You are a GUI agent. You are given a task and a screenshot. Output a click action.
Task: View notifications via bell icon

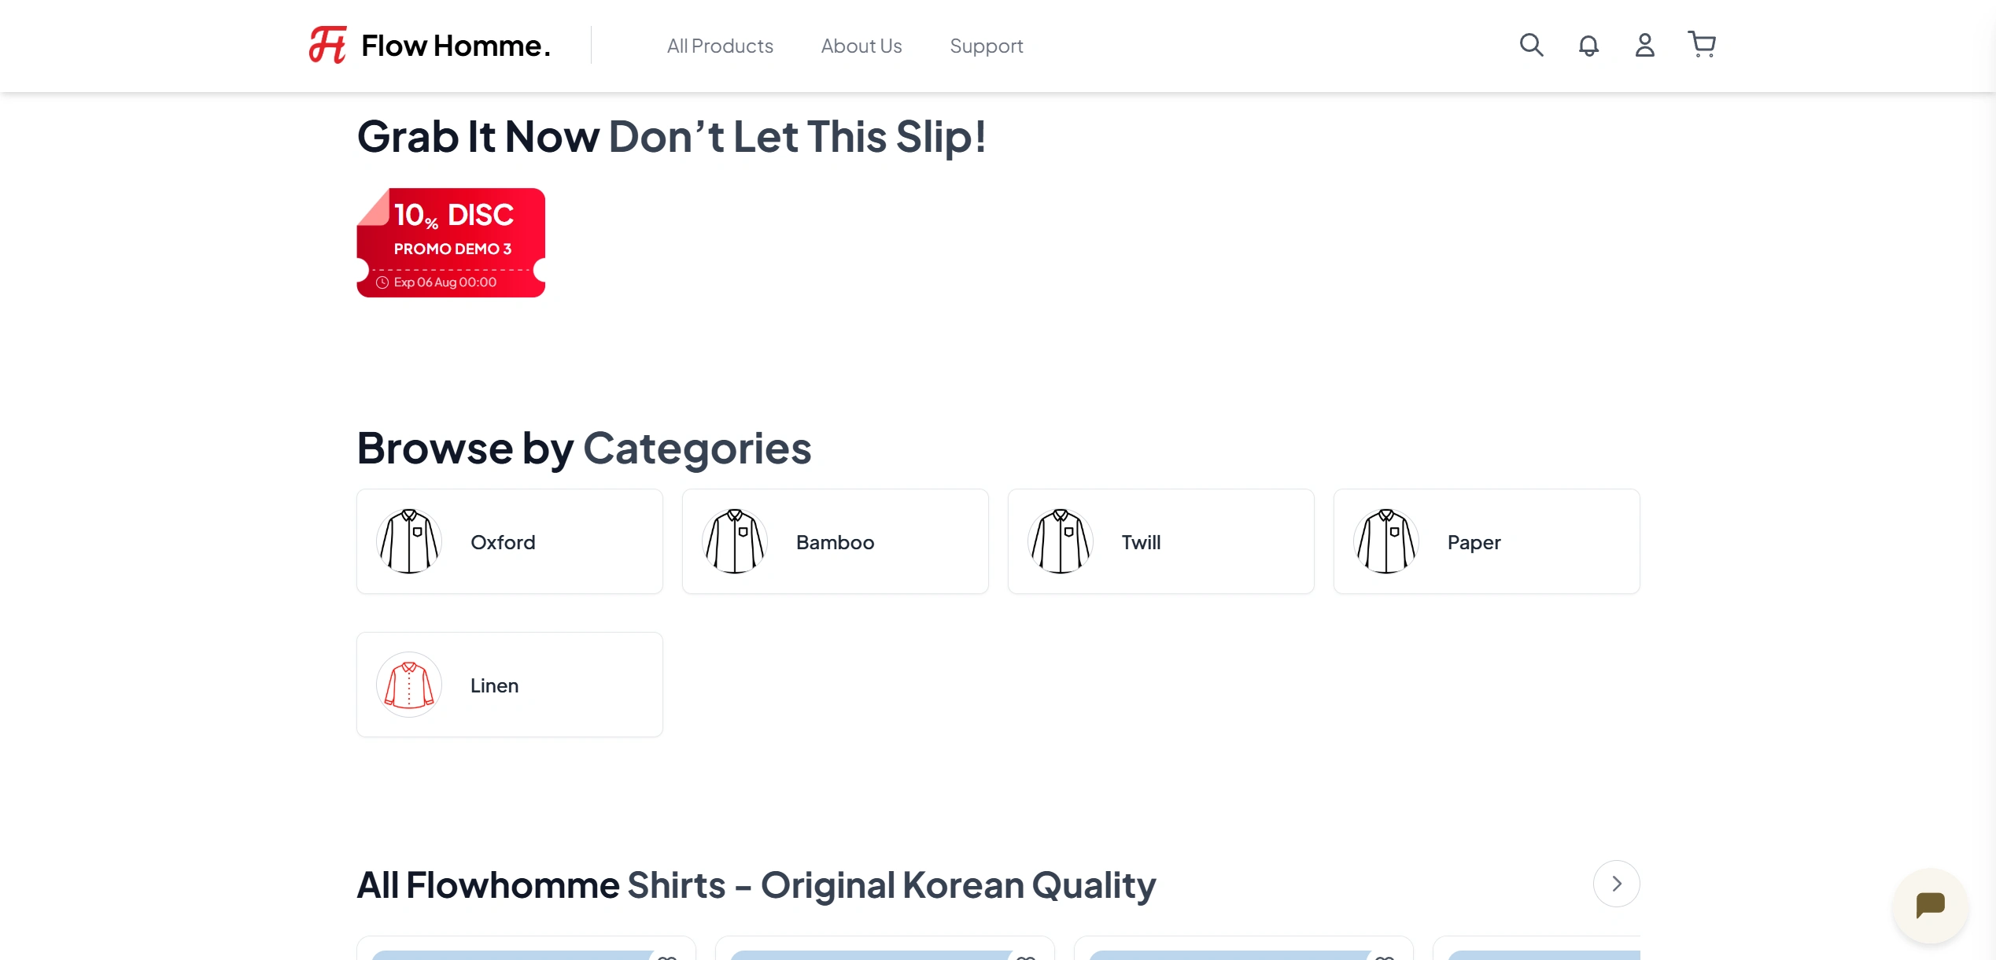(x=1588, y=45)
